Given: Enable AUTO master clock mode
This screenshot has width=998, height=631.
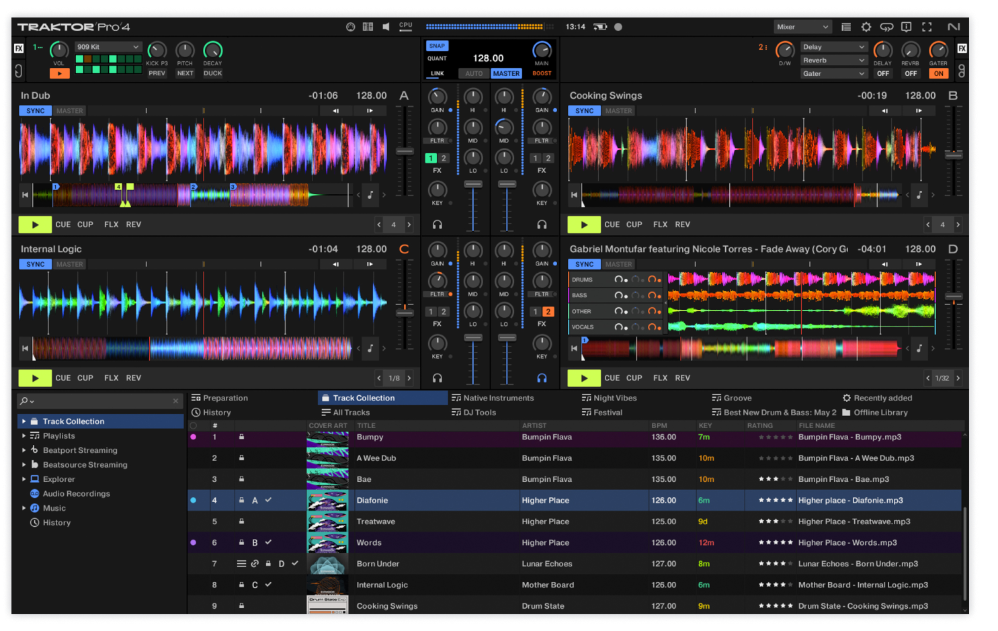Looking at the screenshot, I should tap(474, 74).
